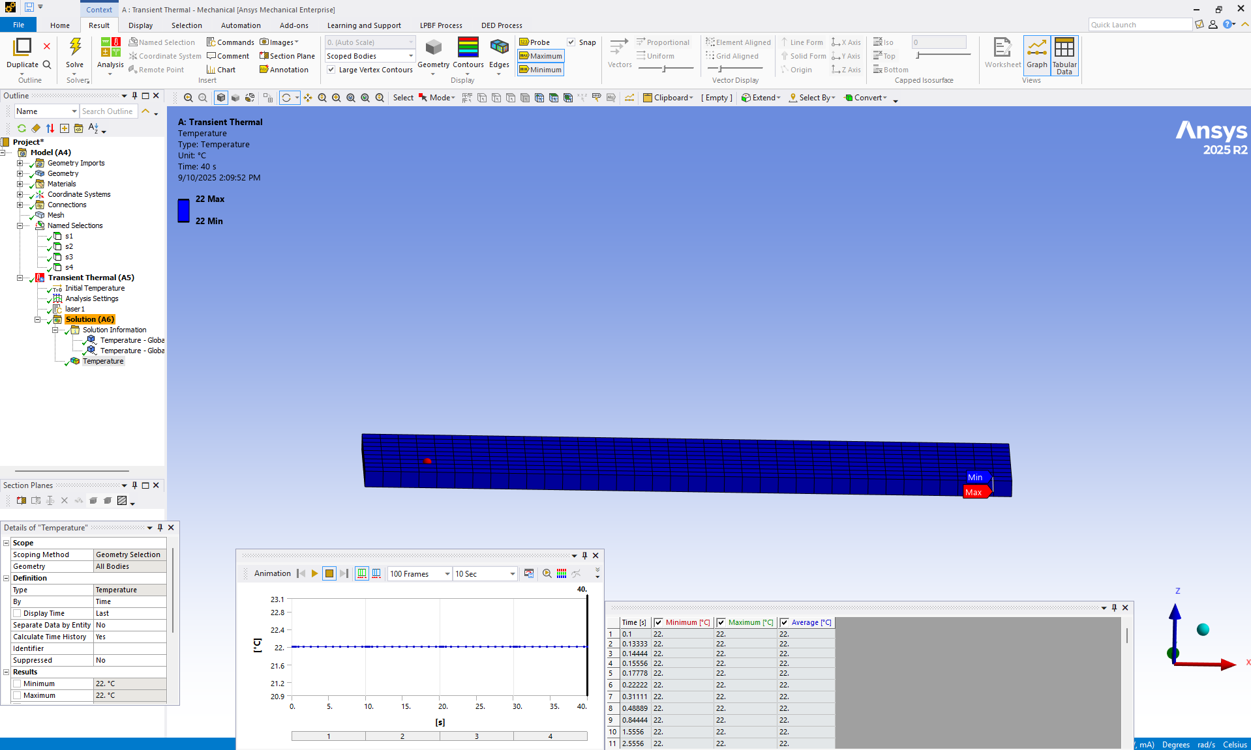Open the Worksheet view
This screenshot has height=750, width=1251.
1002,52
